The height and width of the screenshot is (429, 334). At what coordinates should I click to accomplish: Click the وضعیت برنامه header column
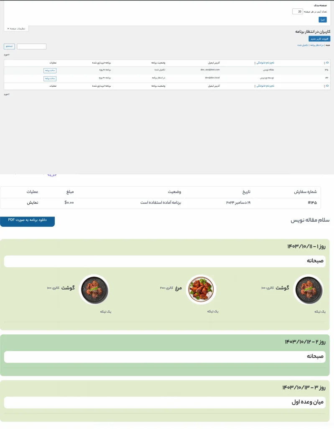click(x=158, y=63)
